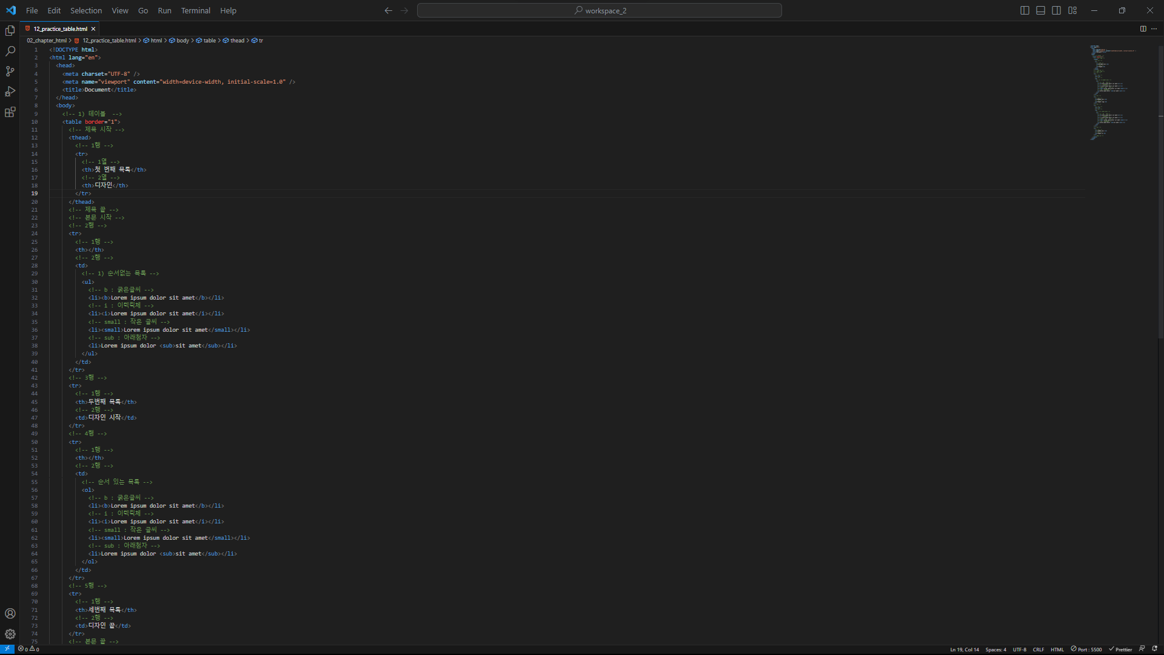
Task: Open the Explorer sidebar view
Action: (x=10, y=31)
